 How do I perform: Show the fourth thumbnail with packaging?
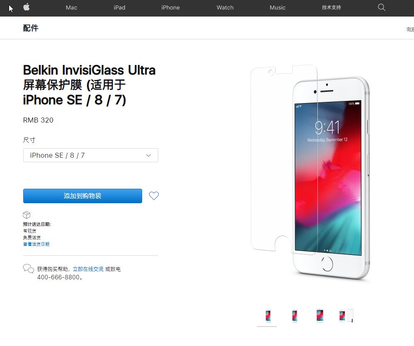tap(346, 315)
